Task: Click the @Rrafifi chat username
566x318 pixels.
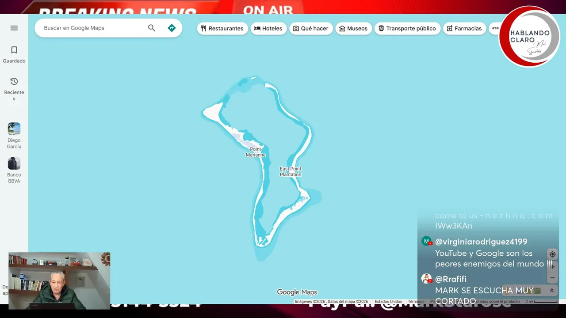Action: click(x=451, y=279)
